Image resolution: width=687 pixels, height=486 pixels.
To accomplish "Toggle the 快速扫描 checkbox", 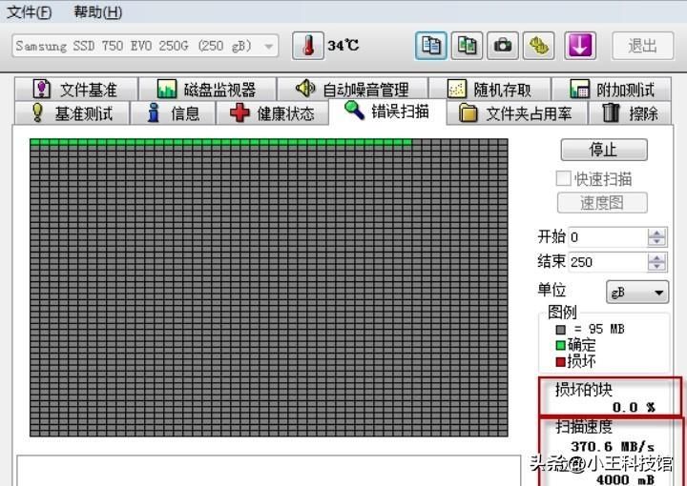I will (564, 178).
